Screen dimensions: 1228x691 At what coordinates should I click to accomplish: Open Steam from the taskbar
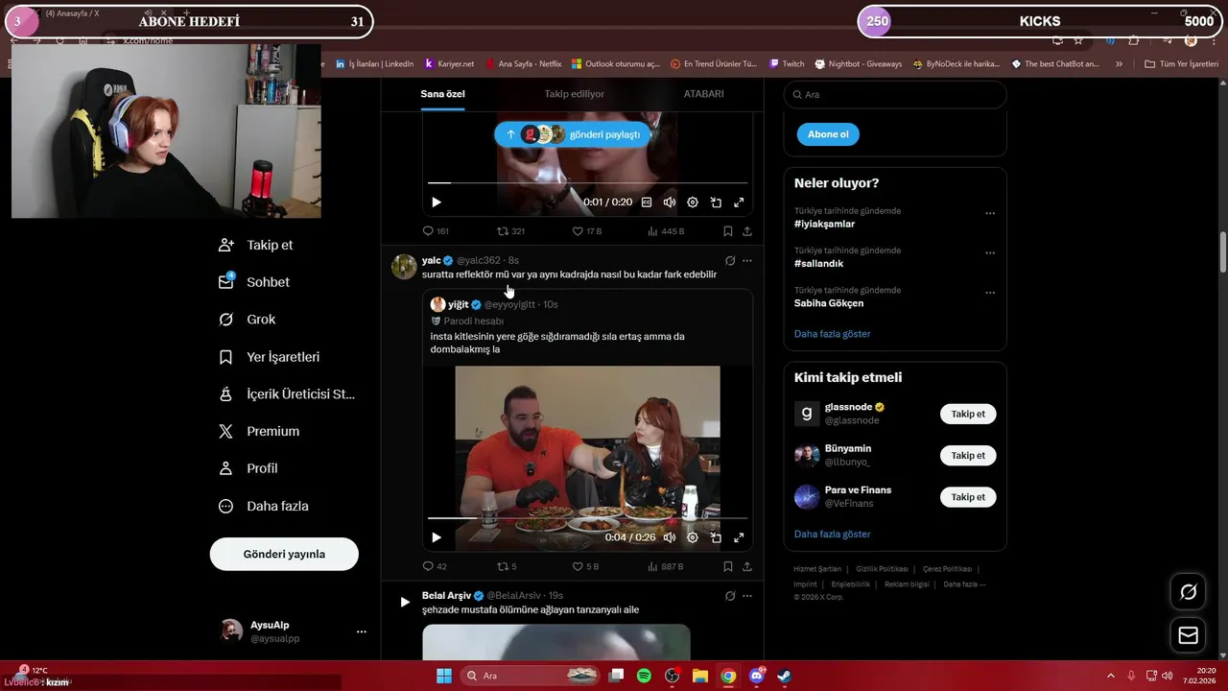(x=785, y=676)
